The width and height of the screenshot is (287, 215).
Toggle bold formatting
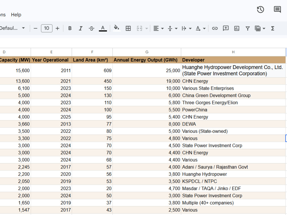tap(70, 28)
